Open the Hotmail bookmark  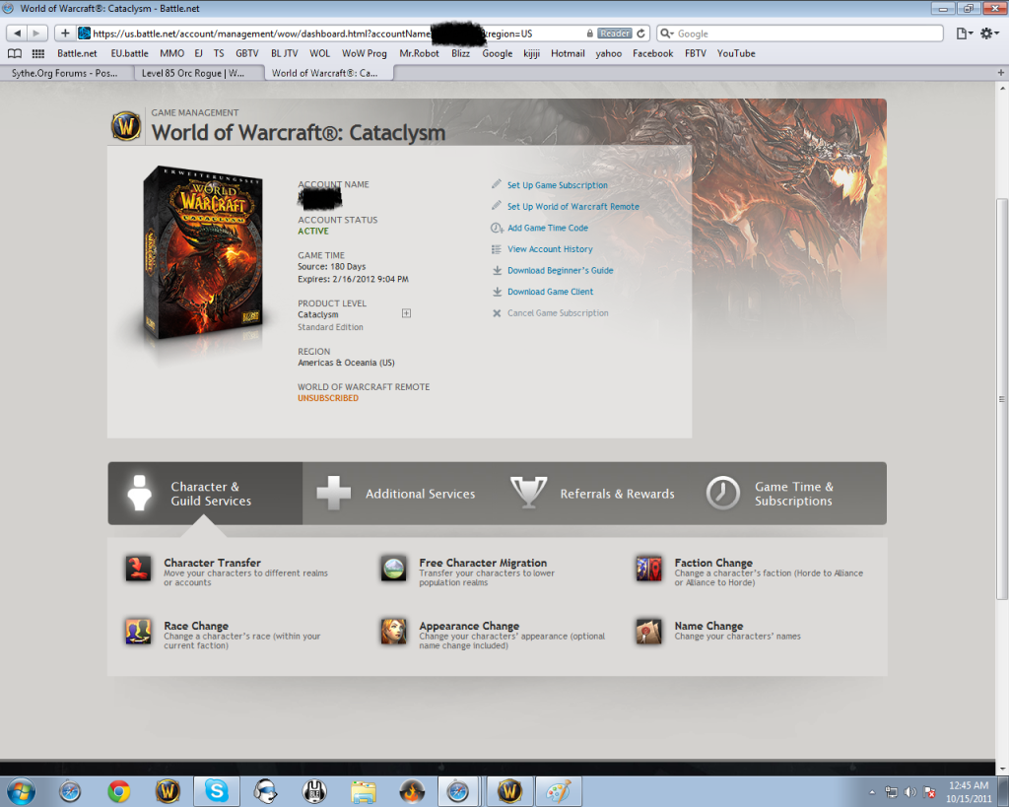tap(568, 53)
